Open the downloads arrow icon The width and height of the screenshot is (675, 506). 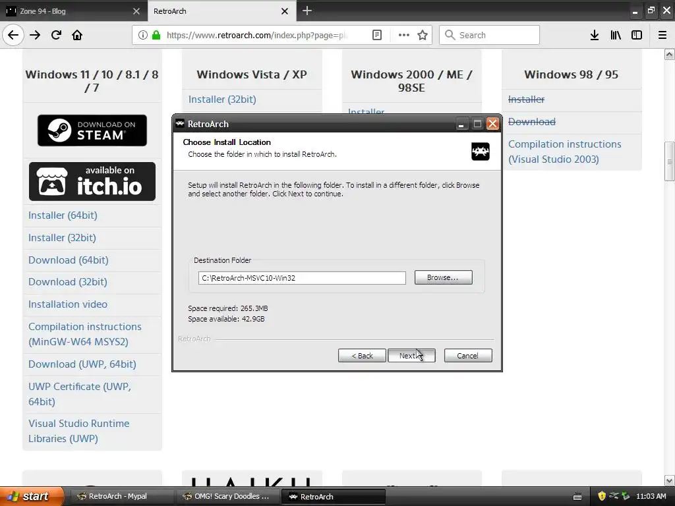pos(595,35)
